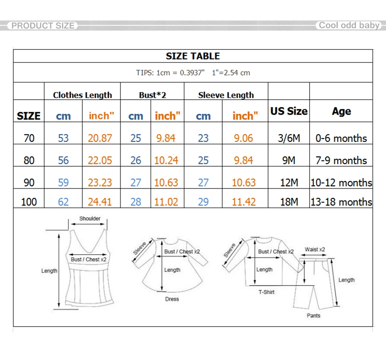Click the SIZE TABLE title

[x=193, y=56]
